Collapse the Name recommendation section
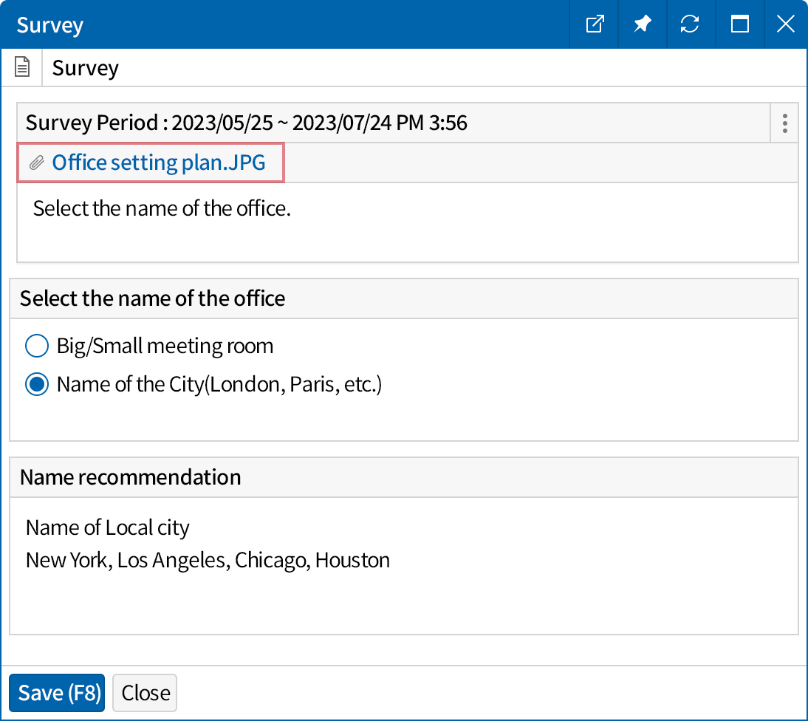The height and width of the screenshot is (721, 808). coord(130,477)
